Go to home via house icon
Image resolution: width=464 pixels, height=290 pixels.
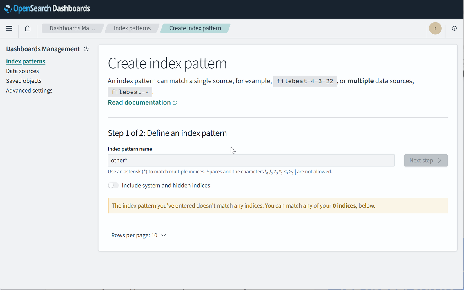point(28,28)
